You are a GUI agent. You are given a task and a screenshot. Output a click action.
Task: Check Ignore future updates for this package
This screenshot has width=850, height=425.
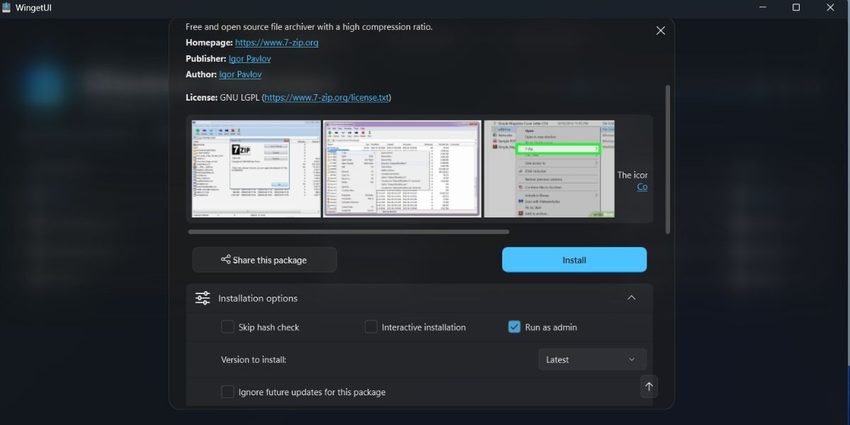tap(227, 392)
